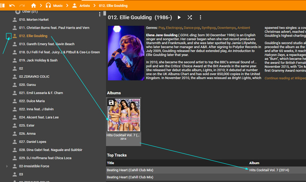Open the tree panel three-dot menu

pyautogui.click(x=100, y=14)
